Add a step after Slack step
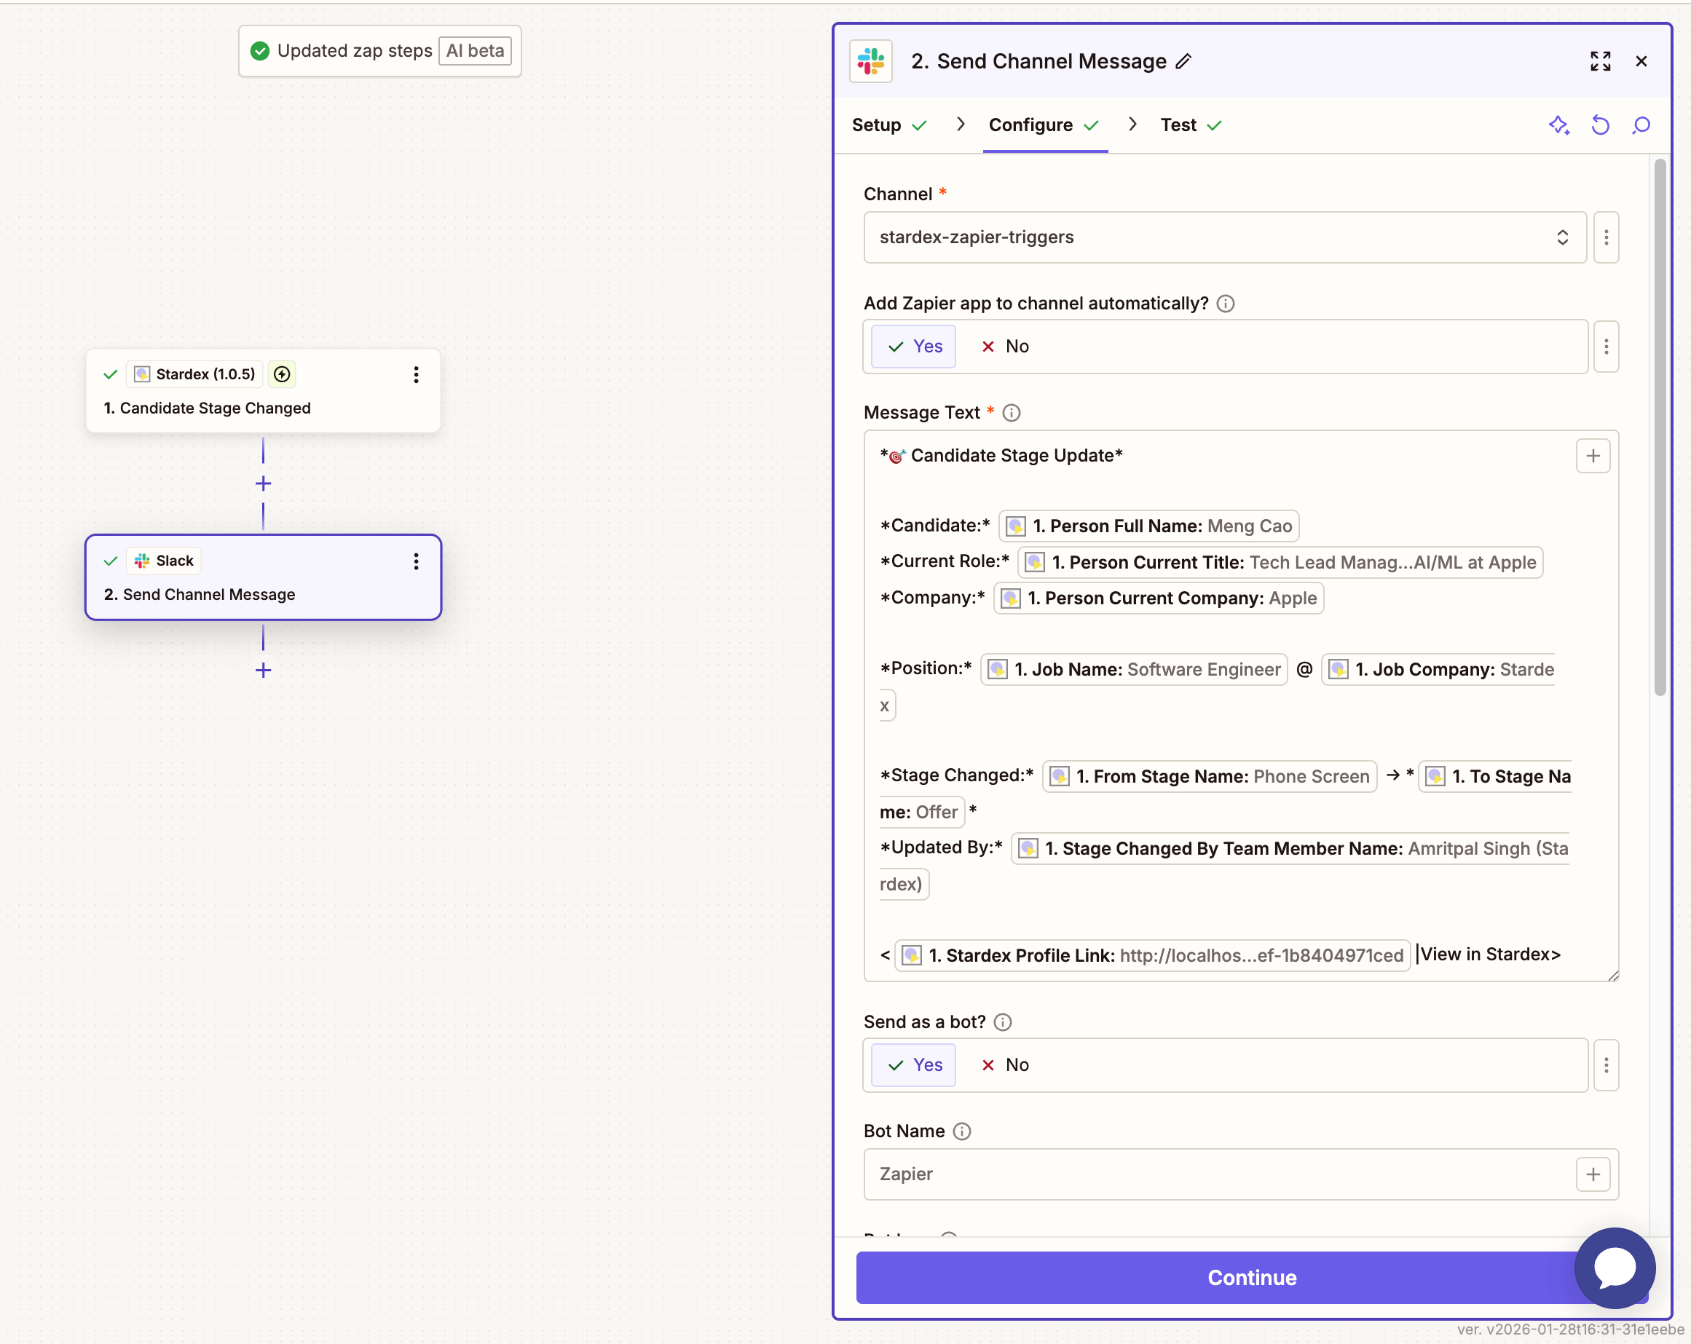 click(x=263, y=671)
